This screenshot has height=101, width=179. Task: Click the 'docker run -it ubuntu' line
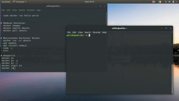pyautogui.click(x=17, y=41)
